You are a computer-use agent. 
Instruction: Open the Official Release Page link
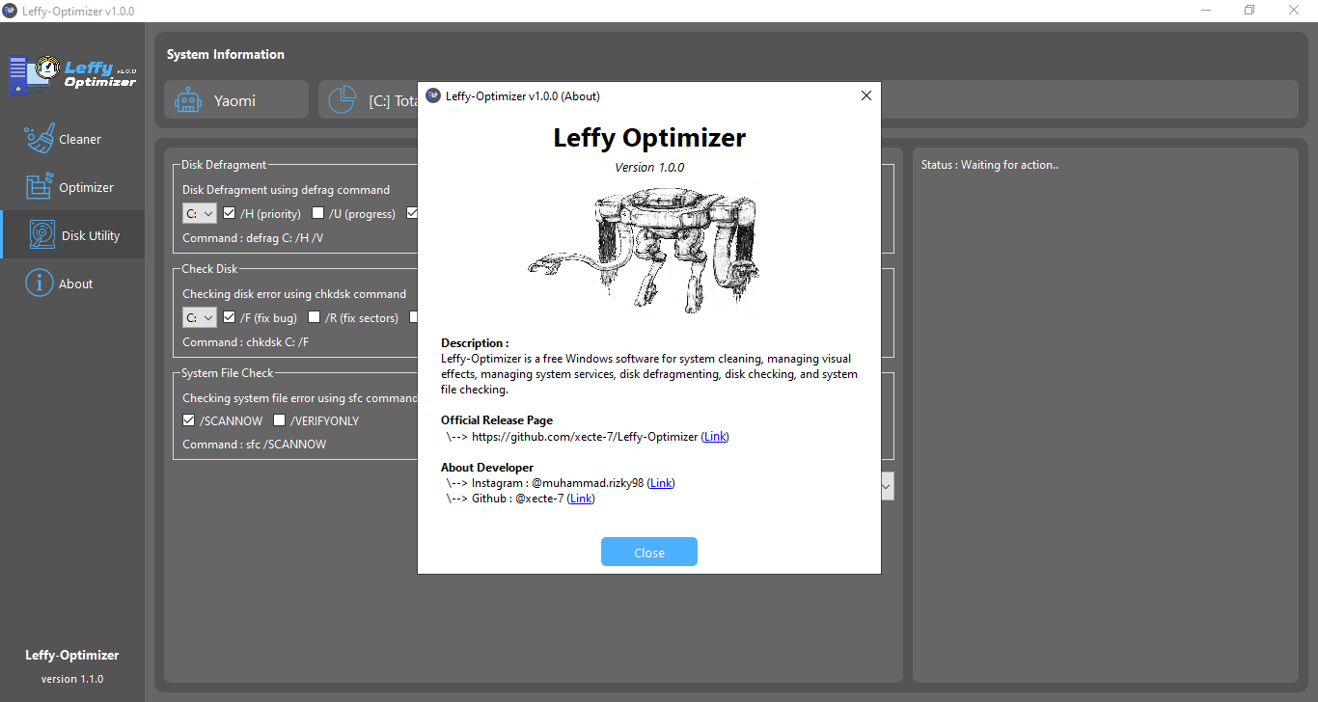pos(715,437)
